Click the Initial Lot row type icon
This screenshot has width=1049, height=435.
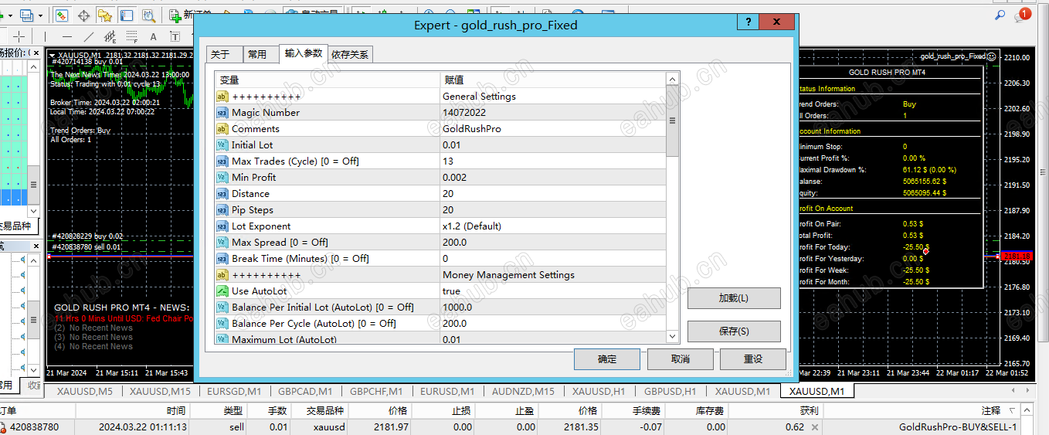222,145
